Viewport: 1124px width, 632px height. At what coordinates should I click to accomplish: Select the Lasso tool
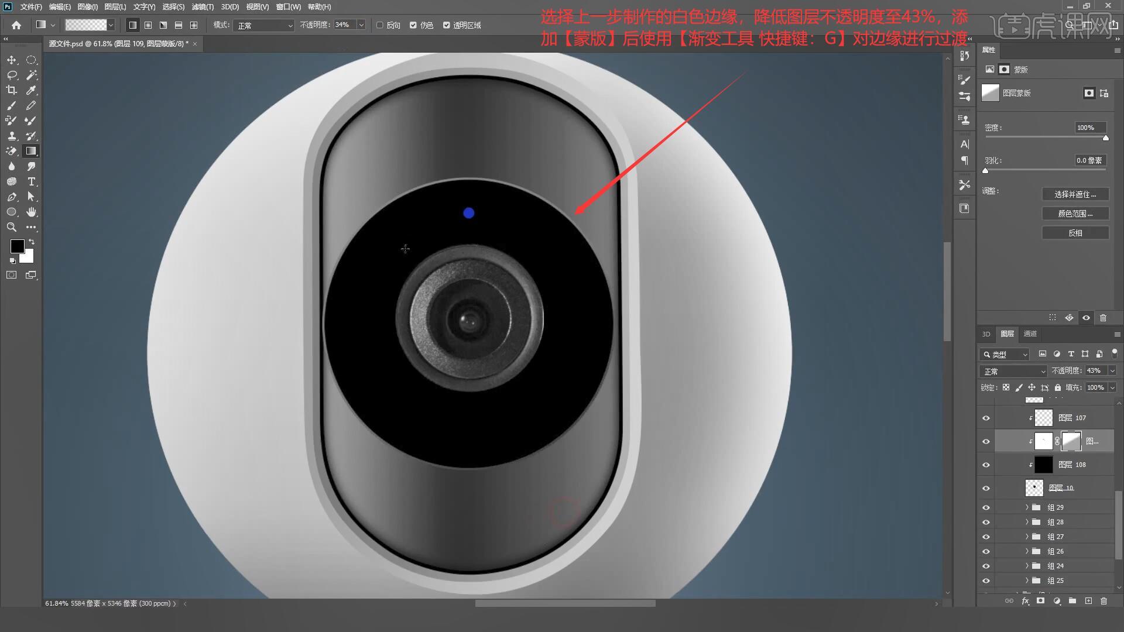tap(12, 75)
